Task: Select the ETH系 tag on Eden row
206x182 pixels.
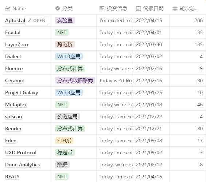Action: [x=64, y=141]
